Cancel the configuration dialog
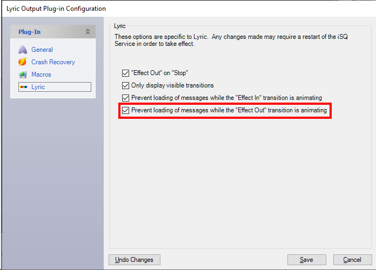376x270 pixels. pyautogui.click(x=352, y=260)
